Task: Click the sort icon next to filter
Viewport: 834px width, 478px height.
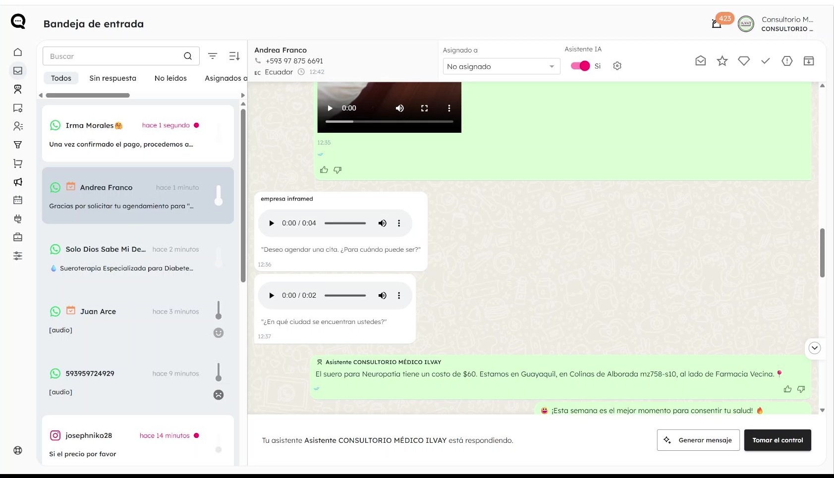Action: point(234,56)
